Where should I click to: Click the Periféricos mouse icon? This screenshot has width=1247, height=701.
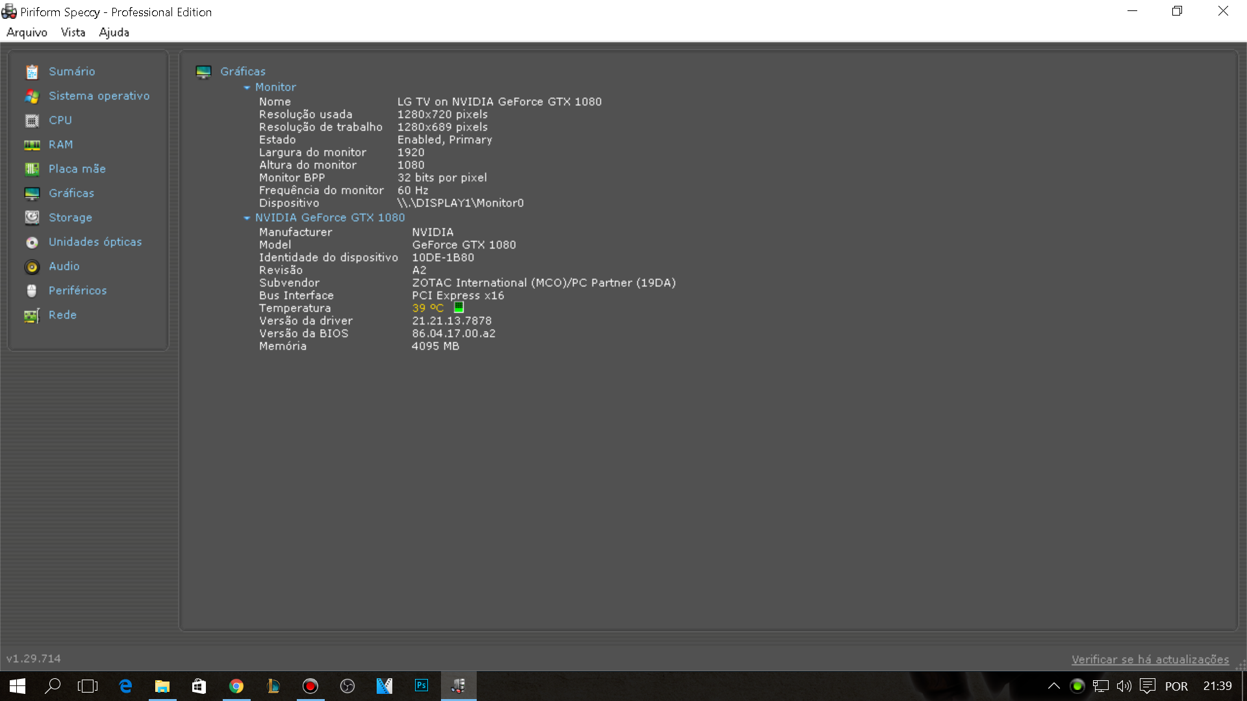coord(32,291)
